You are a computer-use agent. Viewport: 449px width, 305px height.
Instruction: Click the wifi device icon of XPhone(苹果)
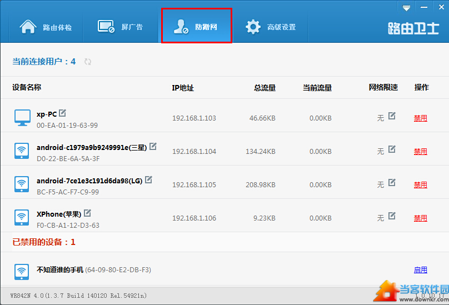[22, 218]
